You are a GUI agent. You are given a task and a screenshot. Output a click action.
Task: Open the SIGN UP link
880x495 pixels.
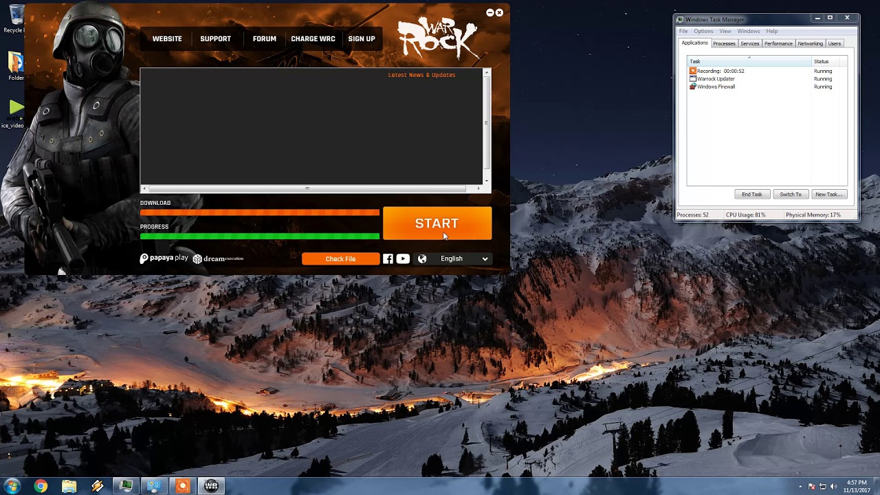pyautogui.click(x=361, y=39)
